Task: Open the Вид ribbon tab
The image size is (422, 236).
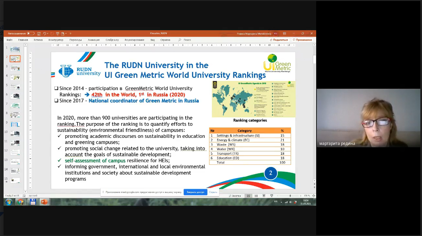Action: [x=153, y=40]
